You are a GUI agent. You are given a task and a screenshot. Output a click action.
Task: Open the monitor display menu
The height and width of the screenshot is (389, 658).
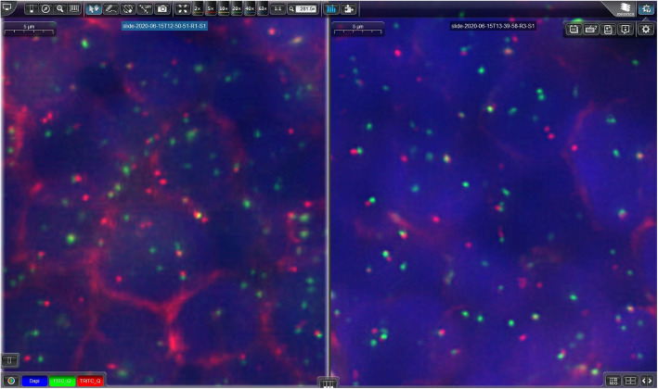(7, 7)
